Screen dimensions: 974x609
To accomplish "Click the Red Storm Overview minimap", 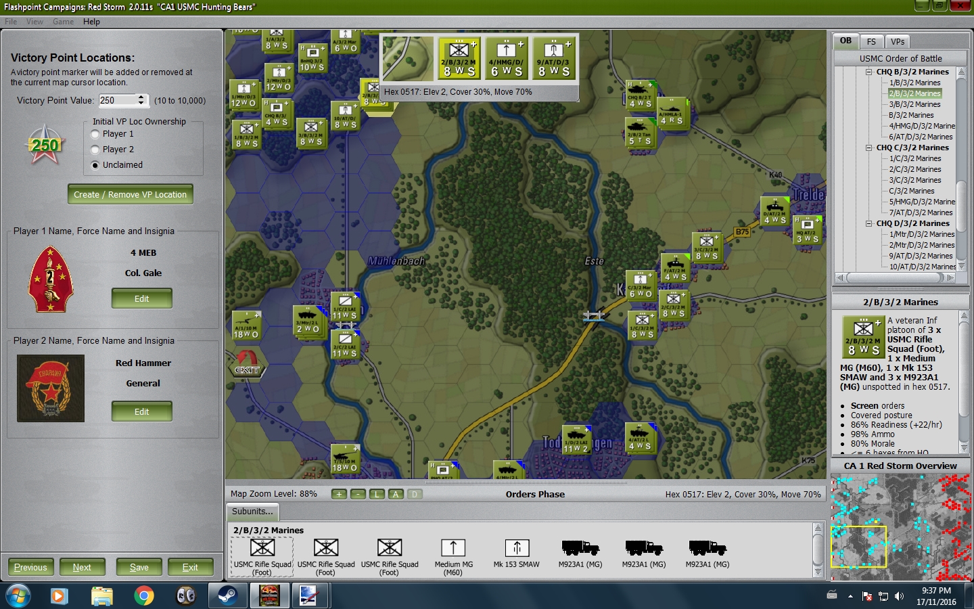I will coord(900,526).
